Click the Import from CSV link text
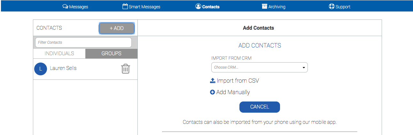The image size is (413, 135). (x=238, y=81)
